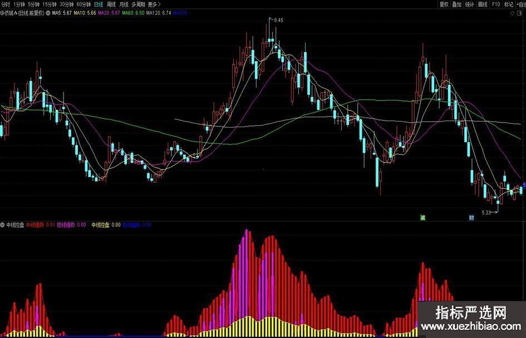Click the green 减 event marker
Image resolution: width=526 pixels, height=338 pixels.
point(422,218)
